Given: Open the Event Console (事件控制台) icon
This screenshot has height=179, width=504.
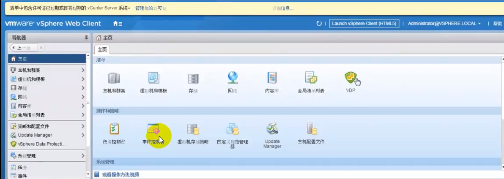Looking at the screenshot, I should pos(153,129).
